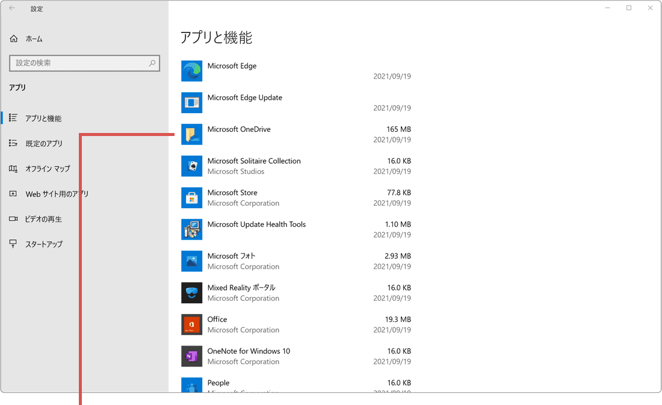The height and width of the screenshot is (405, 662).
Task: Click the Mixed Reality ポータル icon
Action: point(191,292)
